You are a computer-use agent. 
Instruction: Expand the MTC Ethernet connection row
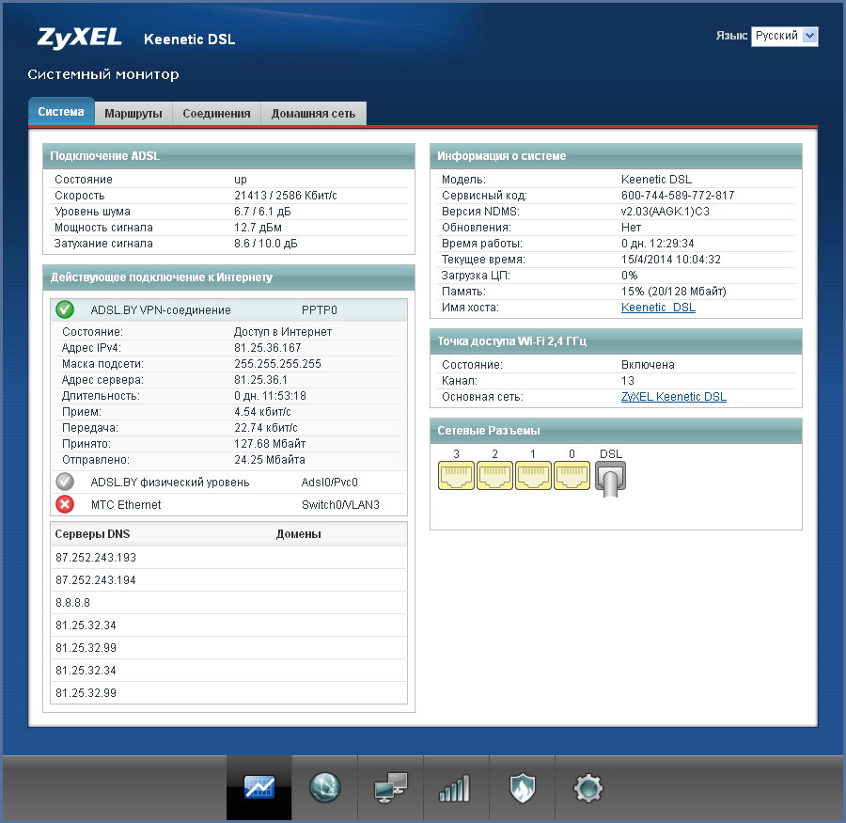tap(126, 505)
